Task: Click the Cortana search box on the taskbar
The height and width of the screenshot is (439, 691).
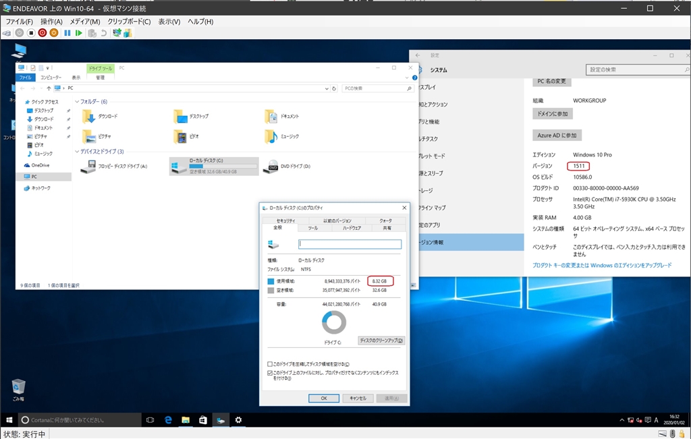Action: 80,420
